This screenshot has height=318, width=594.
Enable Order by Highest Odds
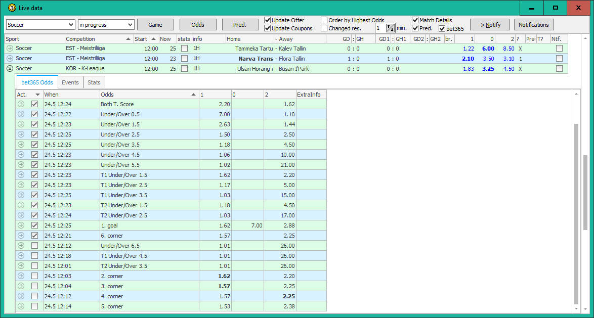click(324, 20)
